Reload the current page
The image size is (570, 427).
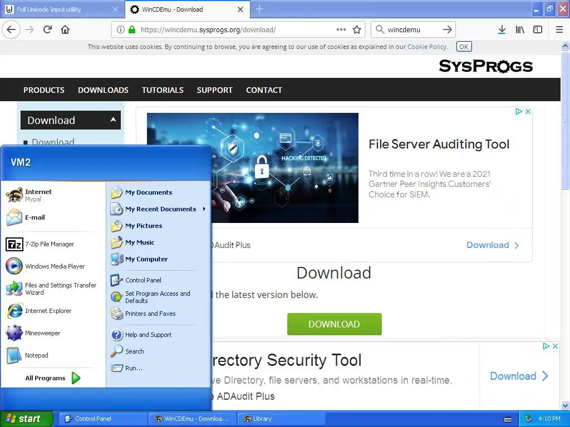click(x=47, y=29)
